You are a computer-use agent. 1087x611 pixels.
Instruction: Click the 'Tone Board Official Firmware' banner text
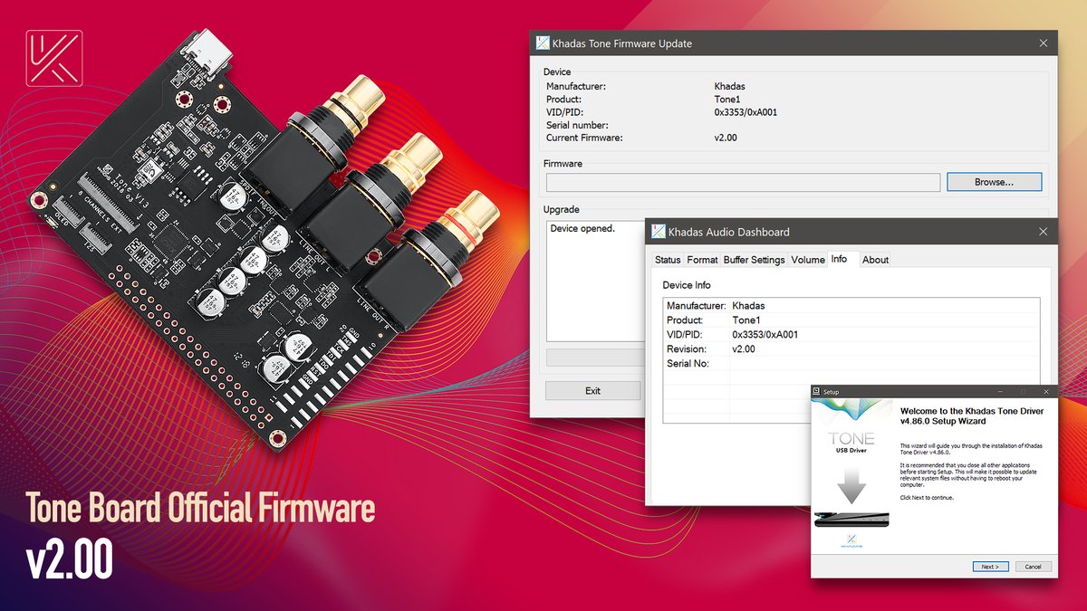point(200,510)
